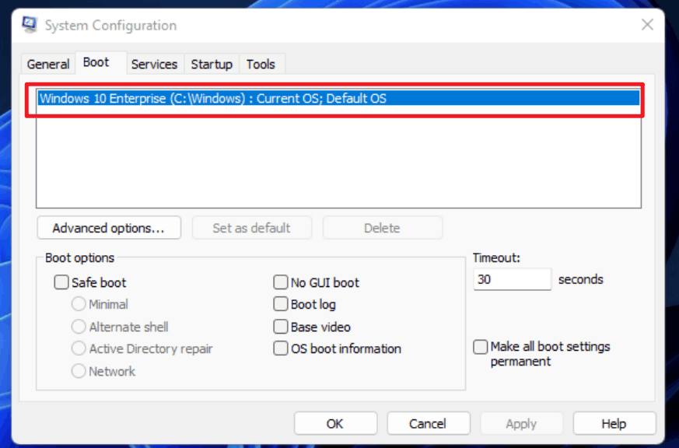Open Advanced options dialog
This screenshot has height=448, width=679.
click(109, 228)
